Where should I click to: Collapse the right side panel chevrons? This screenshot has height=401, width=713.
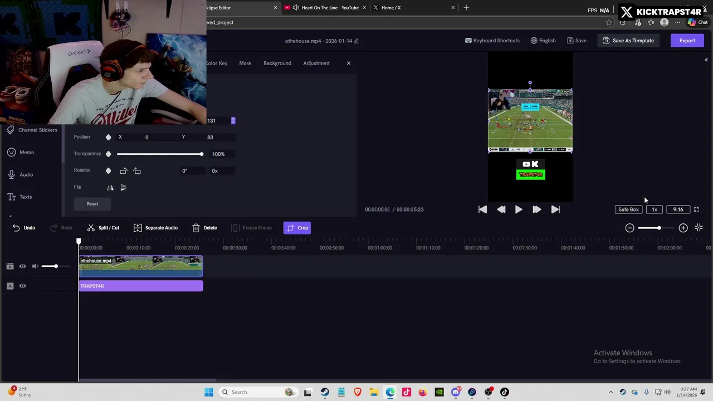pyautogui.click(x=706, y=60)
